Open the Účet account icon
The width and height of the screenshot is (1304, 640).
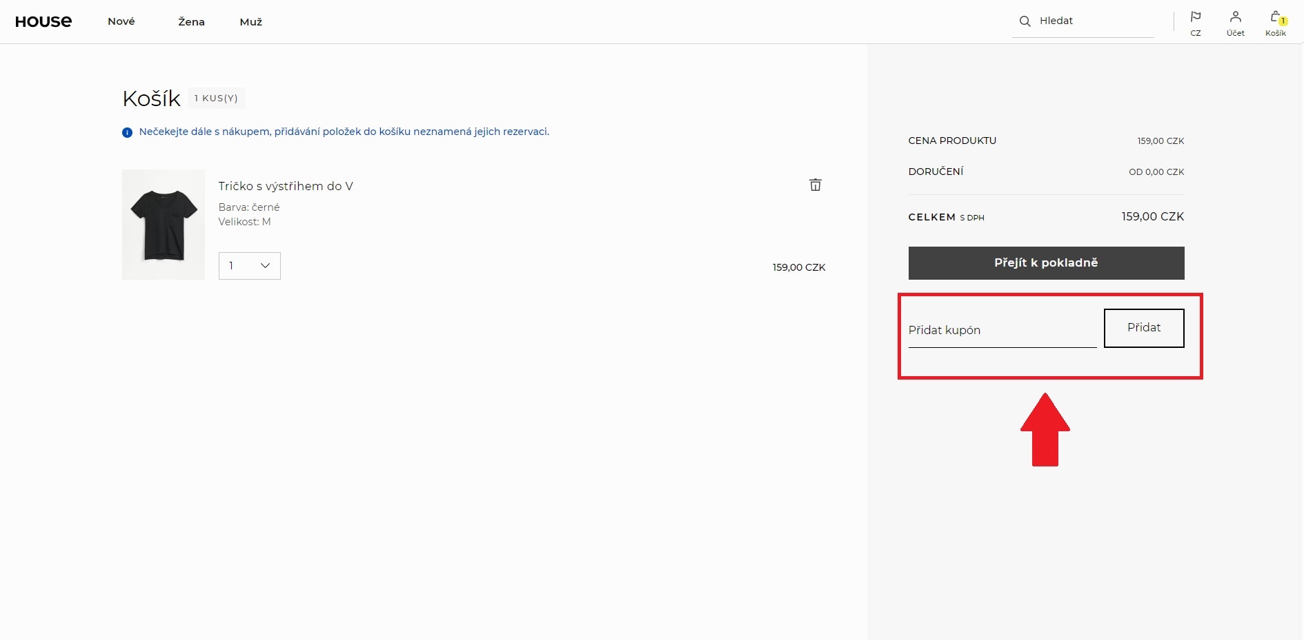1235,22
